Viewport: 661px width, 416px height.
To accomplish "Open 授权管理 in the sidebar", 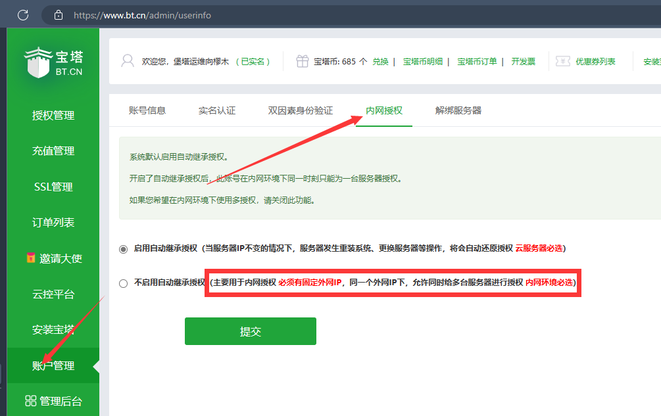I will 53,114.
